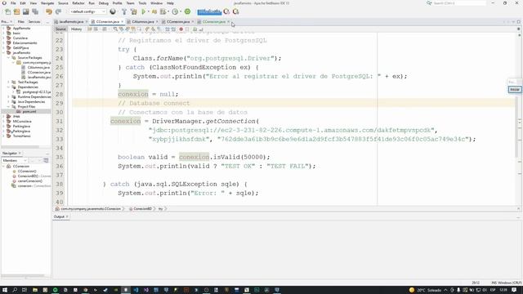This screenshot has width=523, height=294.
Task: Click the New File toolbar icon
Action: tap(7, 11)
